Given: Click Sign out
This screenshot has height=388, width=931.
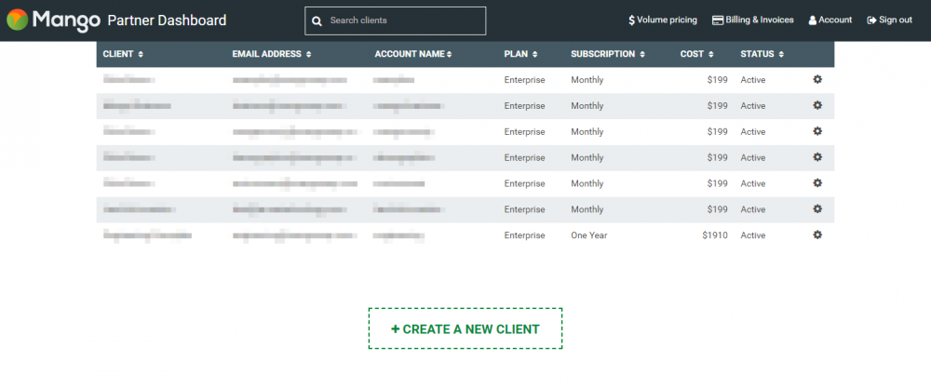Looking at the screenshot, I should pos(889,20).
